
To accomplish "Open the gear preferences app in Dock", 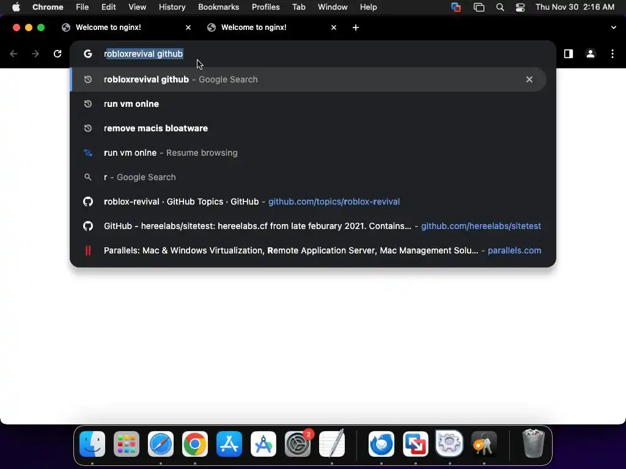I will point(449,444).
